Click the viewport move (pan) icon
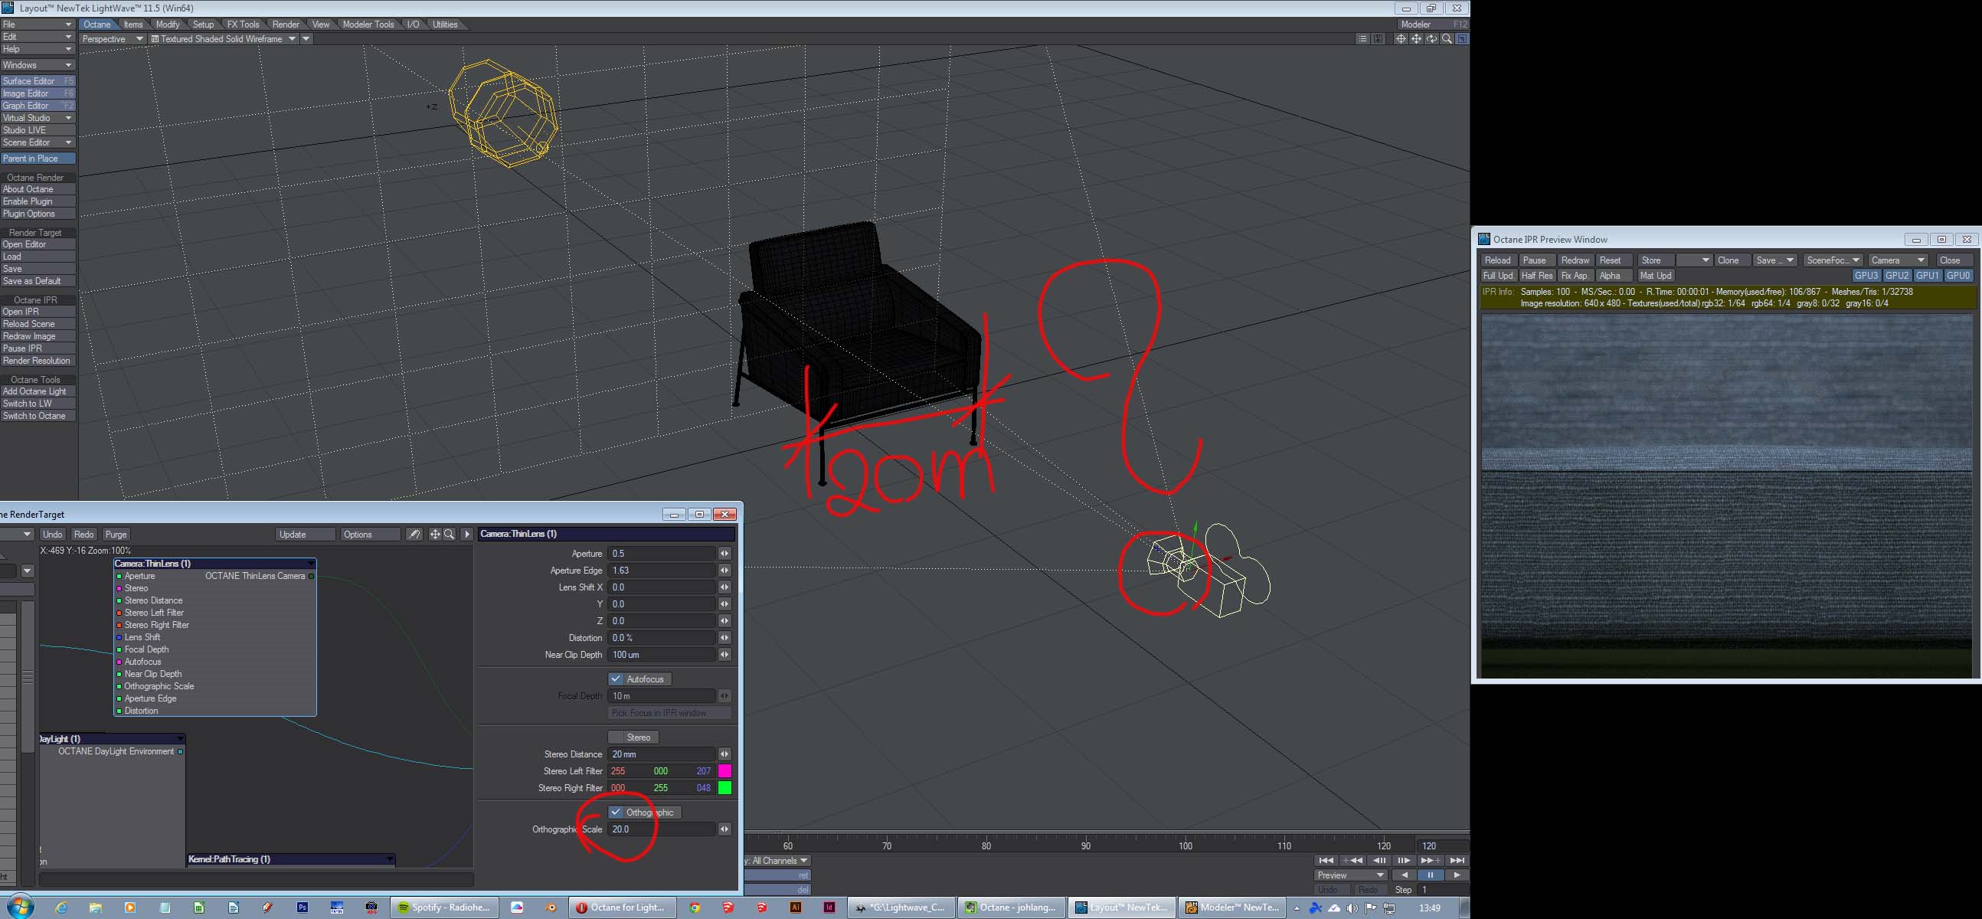1982x919 pixels. click(x=1416, y=38)
